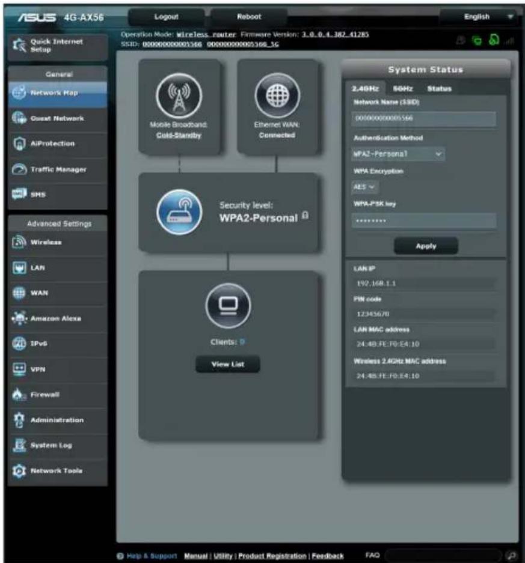Click the Clients count number

pos(242,342)
